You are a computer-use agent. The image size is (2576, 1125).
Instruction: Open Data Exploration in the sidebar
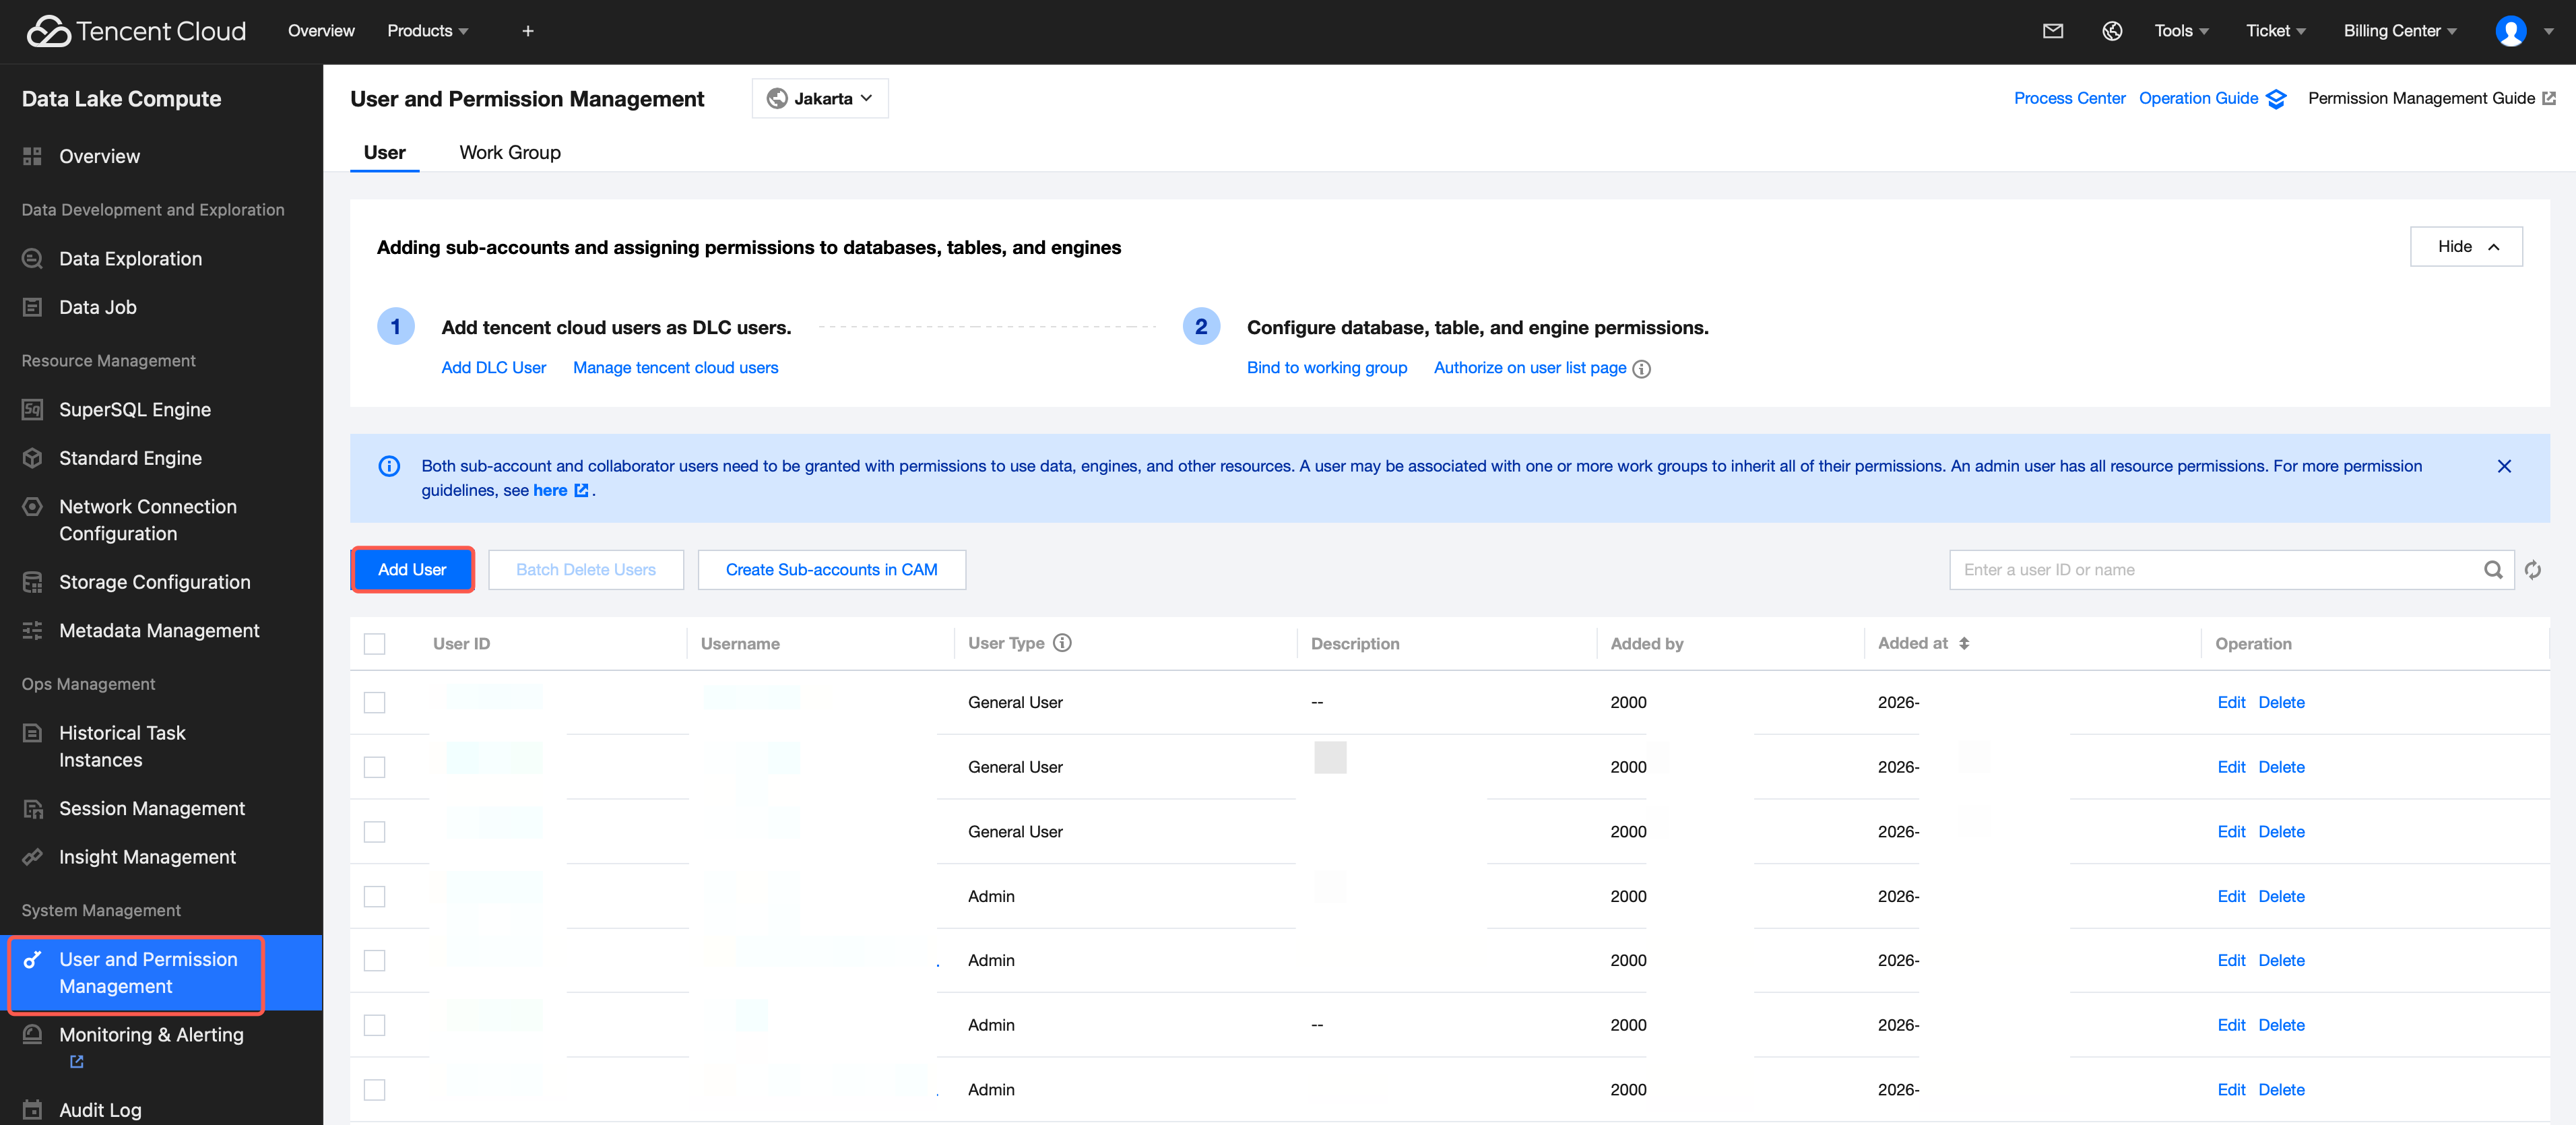(130, 259)
